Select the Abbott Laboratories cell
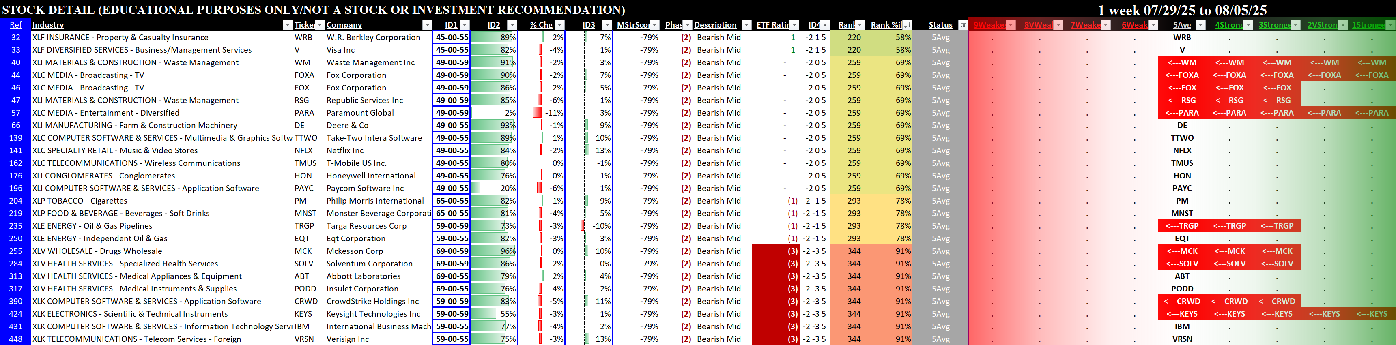 (x=379, y=276)
